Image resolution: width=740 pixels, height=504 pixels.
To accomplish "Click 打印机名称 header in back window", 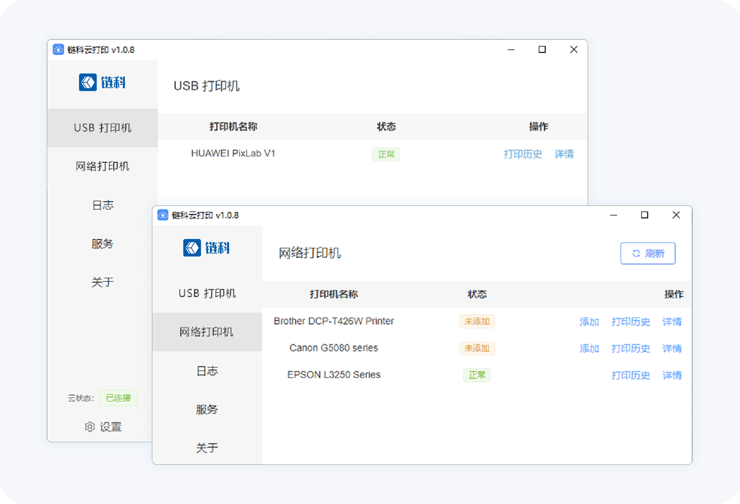I will pos(233,127).
